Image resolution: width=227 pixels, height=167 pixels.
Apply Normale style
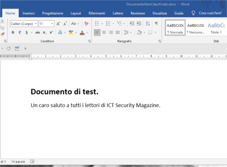click(175, 28)
